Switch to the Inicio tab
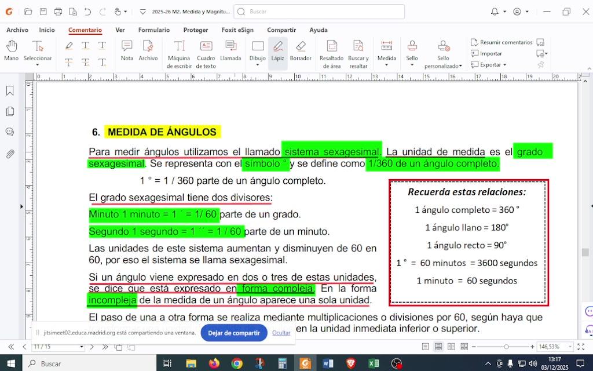Screen dimensions: 593x371 tap(47, 30)
